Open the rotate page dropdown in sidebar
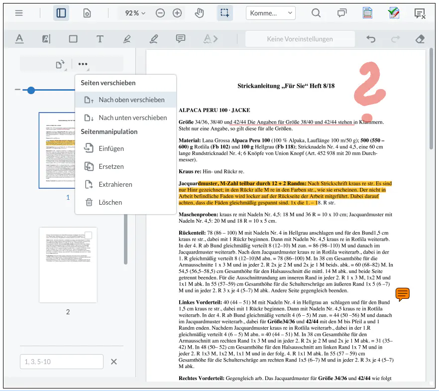Screen dimensions: 439x391 (61, 64)
